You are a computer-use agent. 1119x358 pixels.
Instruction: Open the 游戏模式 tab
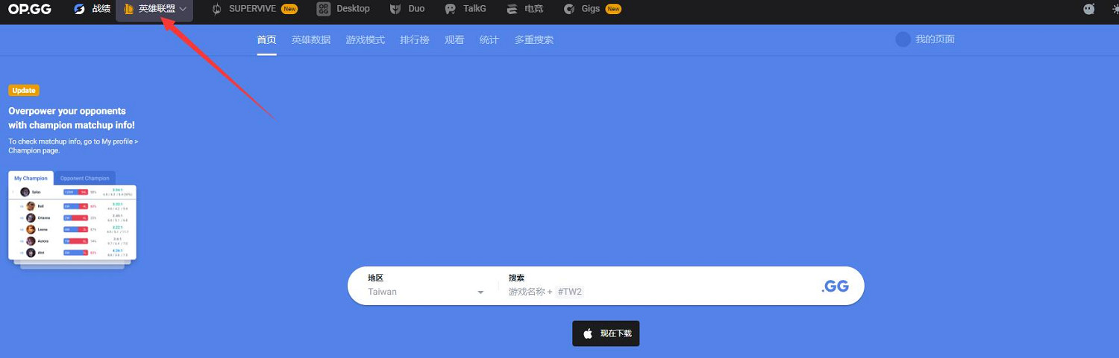click(366, 40)
